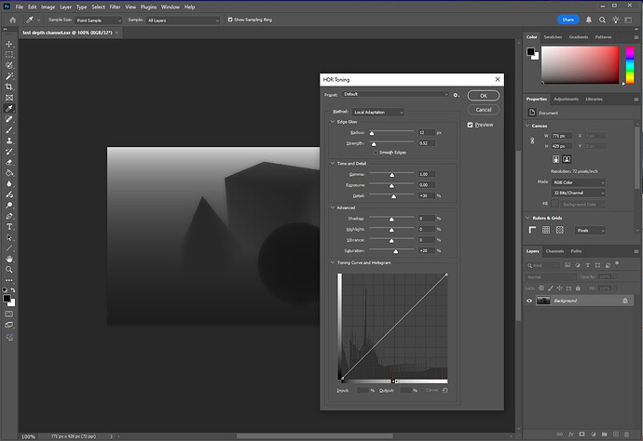Click the Share button

click(568, 20)
